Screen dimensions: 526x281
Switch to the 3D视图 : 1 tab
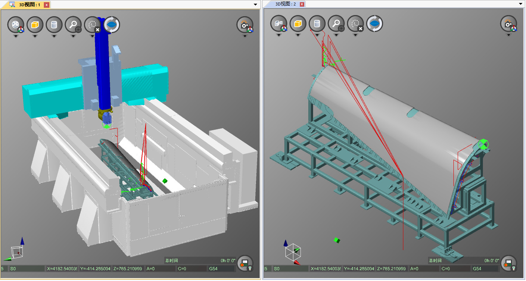29,4
